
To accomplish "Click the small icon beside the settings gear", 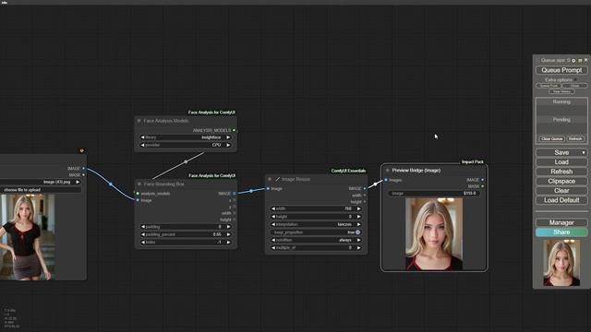I will (x=580, y=60).
